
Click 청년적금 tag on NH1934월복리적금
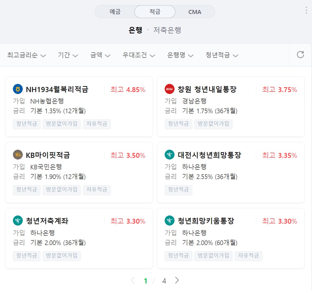27,124
